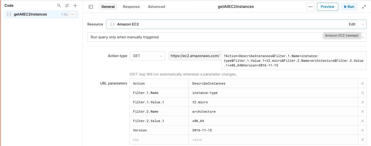Screen dimensions: 371x146
Task: Expand the Amazon EC2 resource dropdown
Action: click(x=362, y=25)
